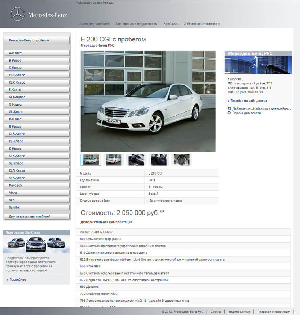Click the save icon beside Добавить в Избранные
Viewport: 300px width, 315px height.
pyautogui.click(x=229, y=109)
